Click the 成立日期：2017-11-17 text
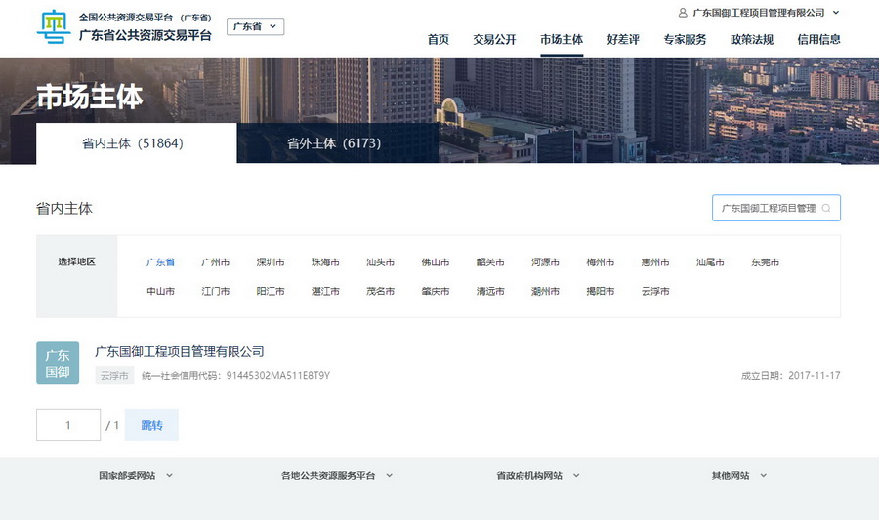Image resolution: width=879 pixels, height=520 pixels. [x=790, y=375]
